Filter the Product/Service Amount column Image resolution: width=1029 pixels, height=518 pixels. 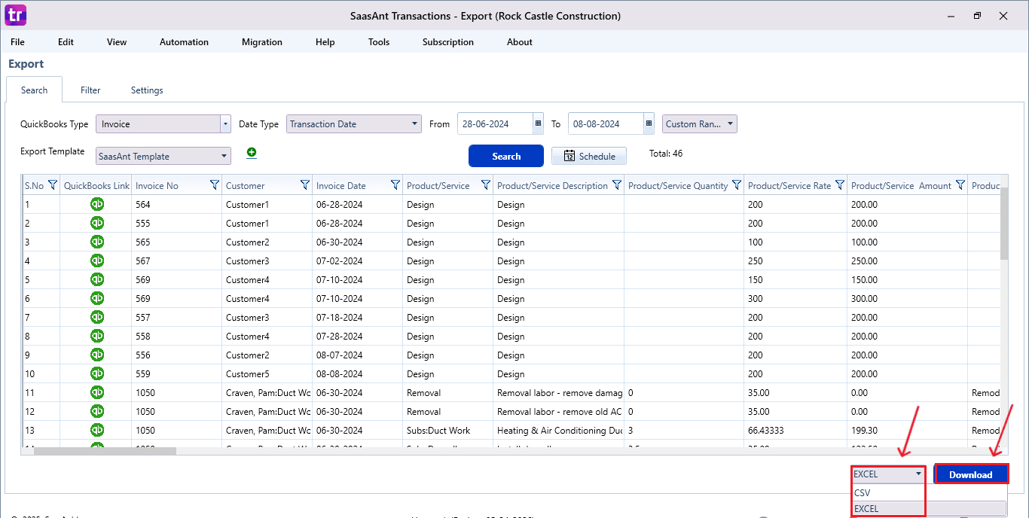point(960,185)
